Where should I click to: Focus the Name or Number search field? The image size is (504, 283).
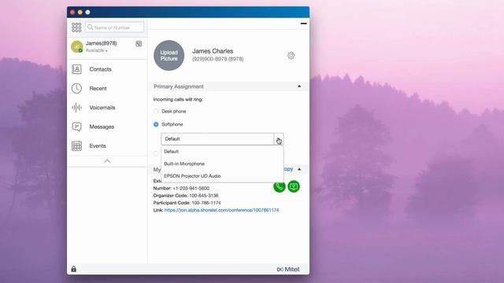115,28
